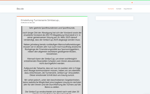Click line Beine zu stellen.

click(52, 87)
